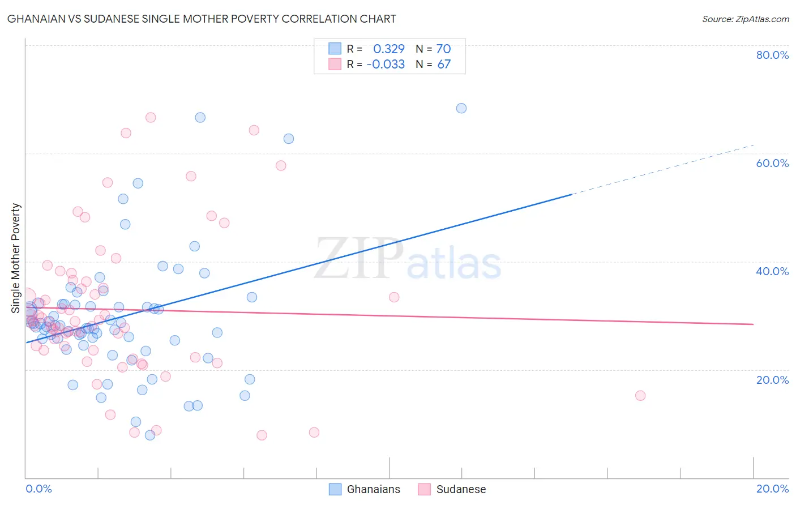Click the pink Sudanese legend swatch
796x505 pixels.
[425, 489]
